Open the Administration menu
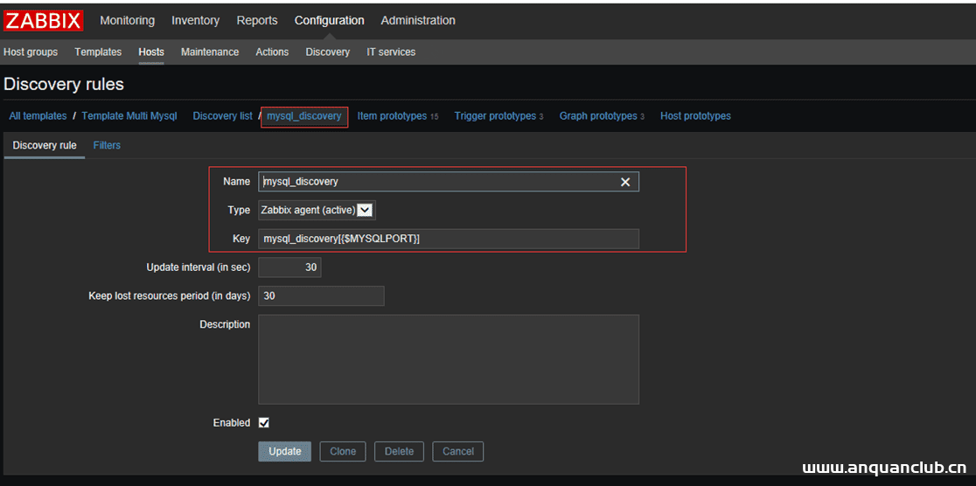976x486 pixels. tap(418, 20)
